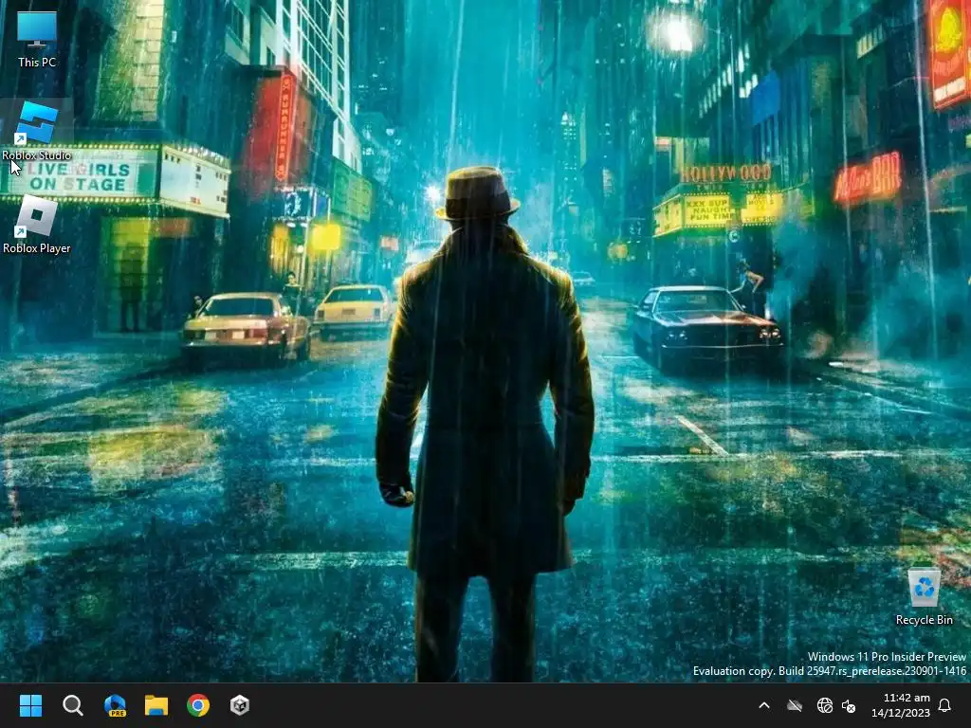Image resolution: width=971 pixels, height=728 pixels.
Task: Select the Recycle Bin desktop icon
Action: [x=924, y=595]
